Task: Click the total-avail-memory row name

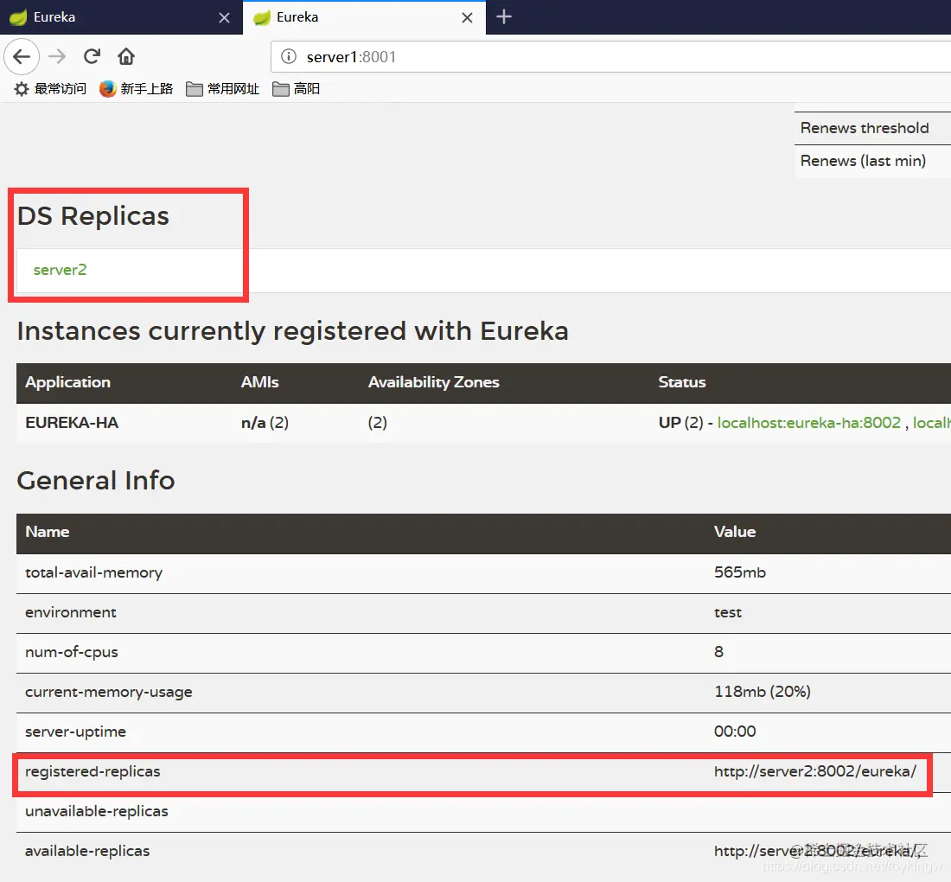Action: 94,572
